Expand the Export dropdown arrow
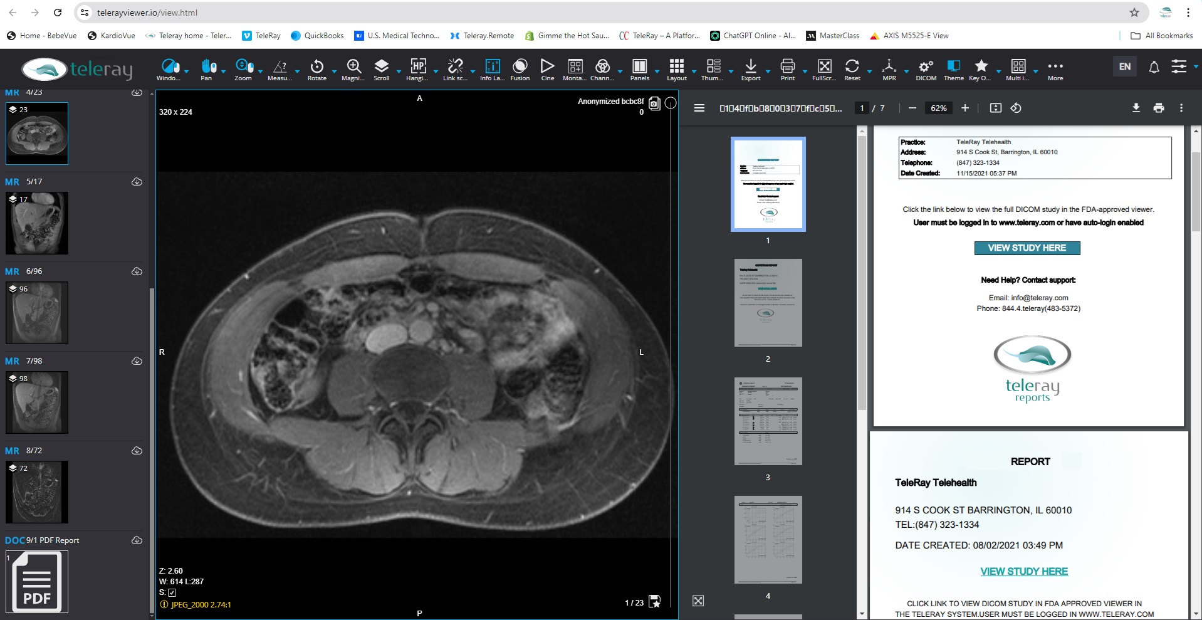The height and width of the screenshot is (620, 1202). tap(768, 71)
